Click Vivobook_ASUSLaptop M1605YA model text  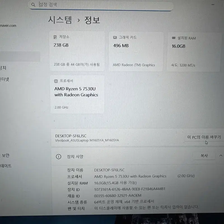87,140
